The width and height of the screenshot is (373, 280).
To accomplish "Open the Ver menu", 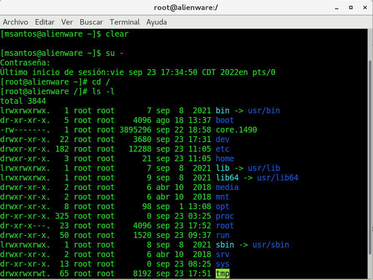I will tap(67, 22).
